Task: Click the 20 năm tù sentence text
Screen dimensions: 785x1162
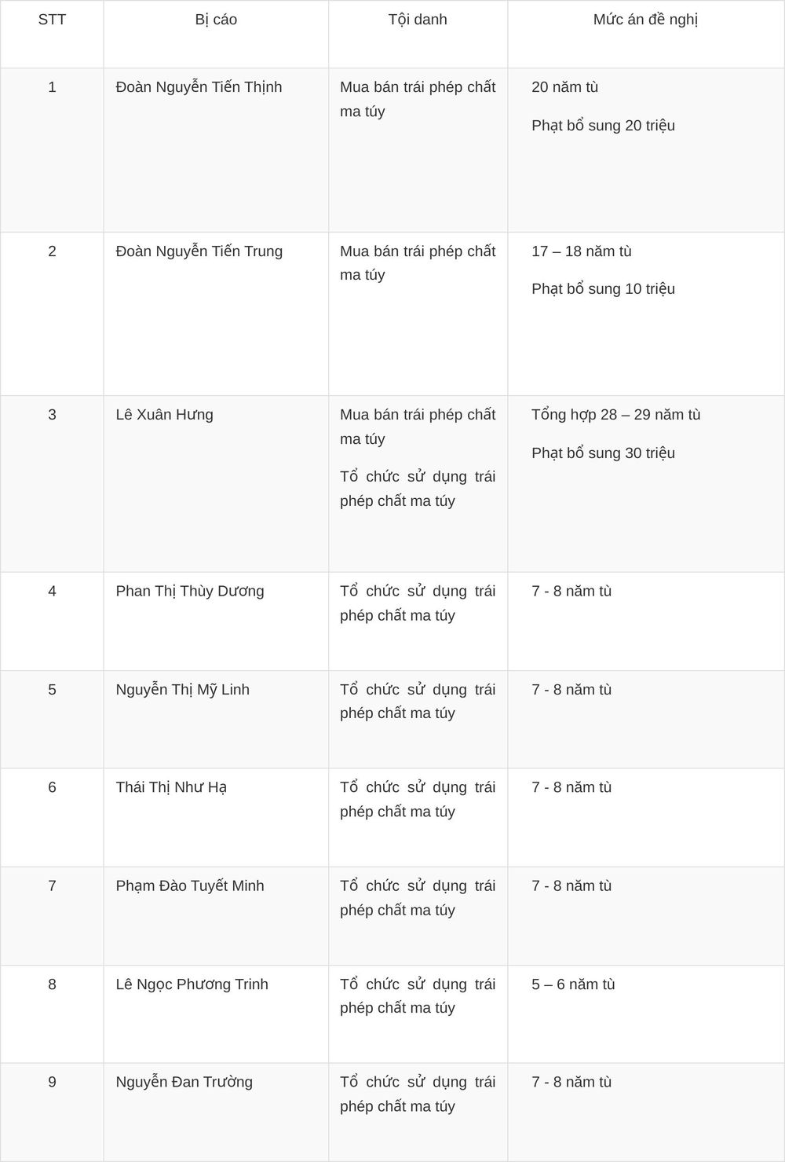Action: point(565,87)
